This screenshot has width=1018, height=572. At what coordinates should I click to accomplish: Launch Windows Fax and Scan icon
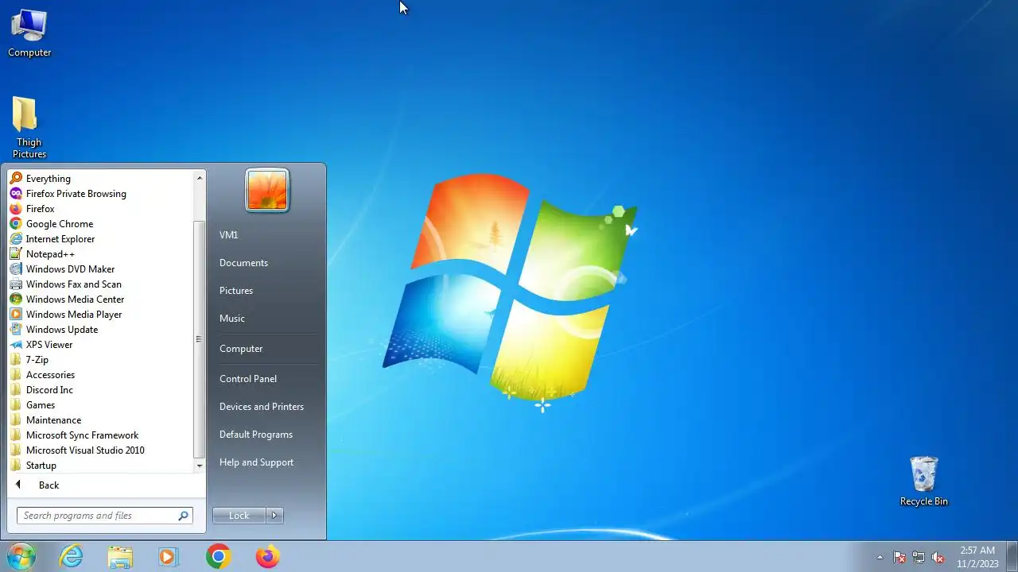point(16,284)
